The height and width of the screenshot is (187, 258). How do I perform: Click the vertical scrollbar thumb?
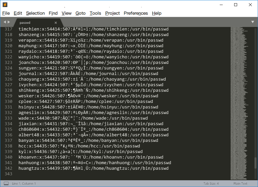(255, 163)
